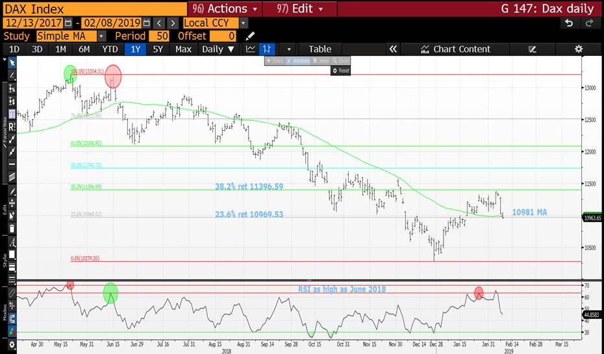
Task: Open the Actions menu
Action: (x=225, y=8)
